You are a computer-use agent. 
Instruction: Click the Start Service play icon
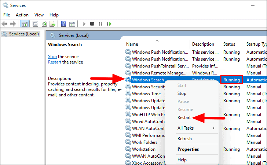click(84, 24)
